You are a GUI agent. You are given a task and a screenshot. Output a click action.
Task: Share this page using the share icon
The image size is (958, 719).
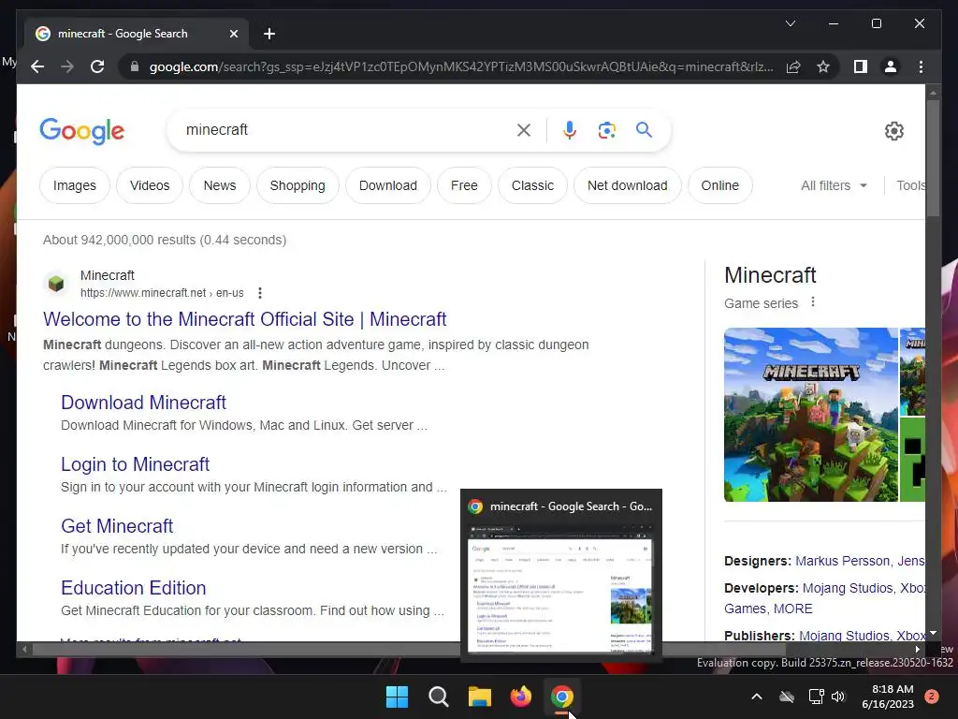[x=793, y=66]
